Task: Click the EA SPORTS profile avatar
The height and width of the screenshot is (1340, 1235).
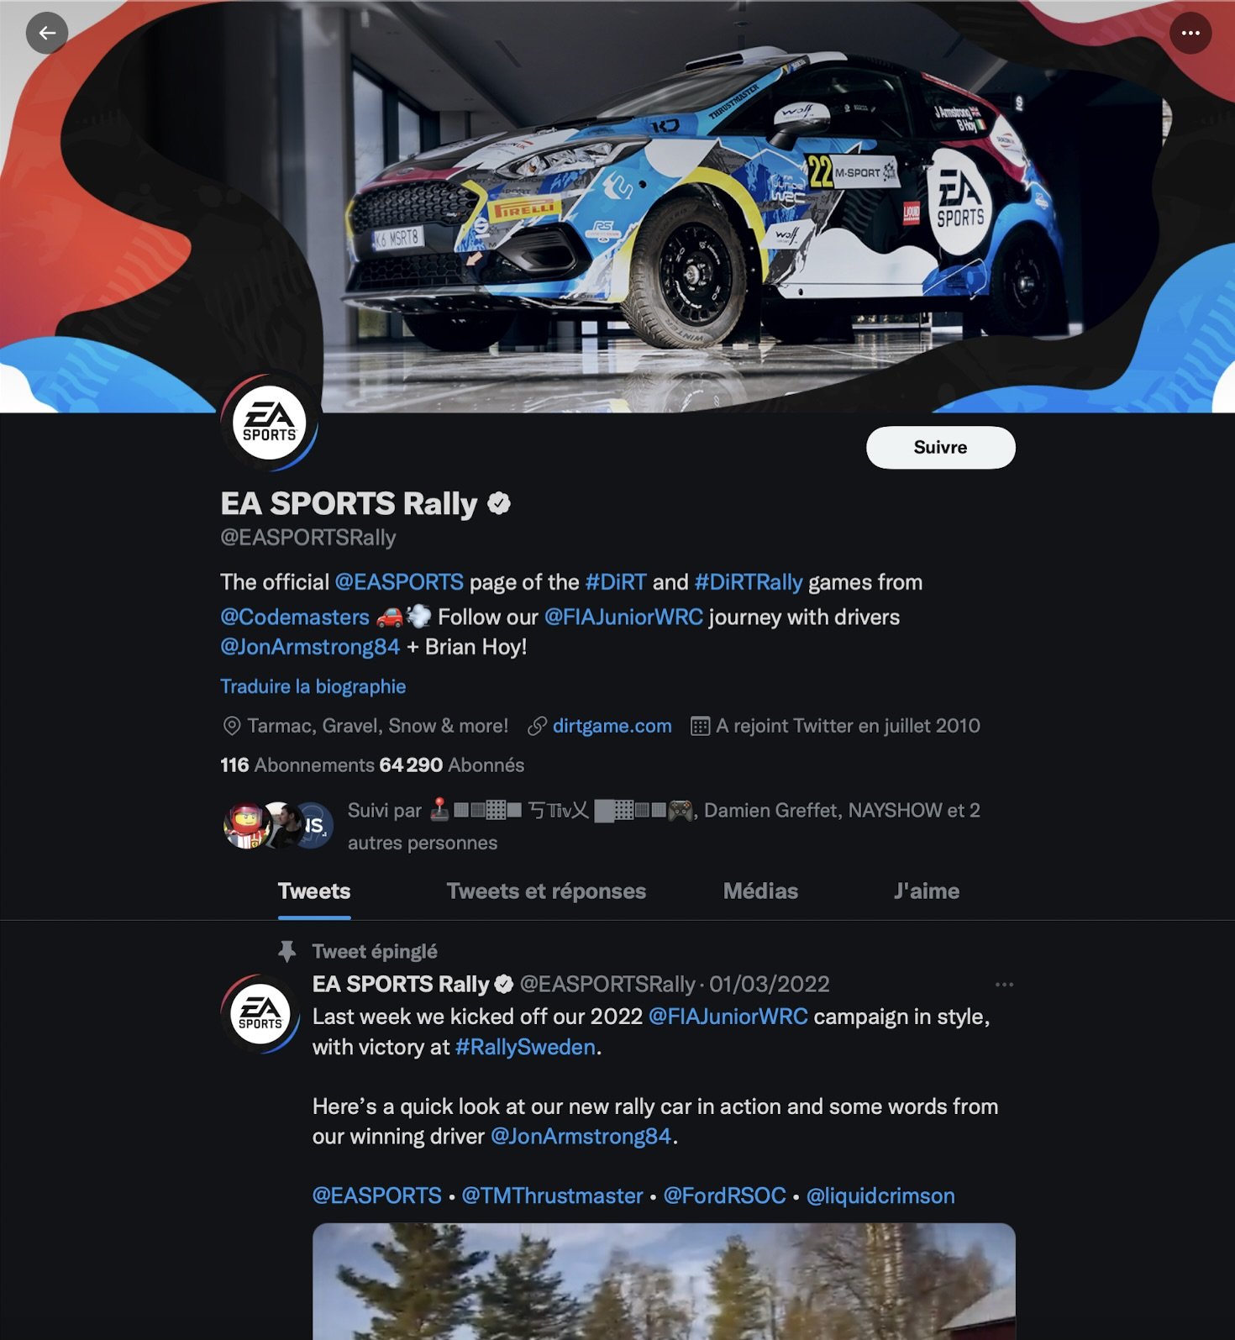Action: [269, 423]
